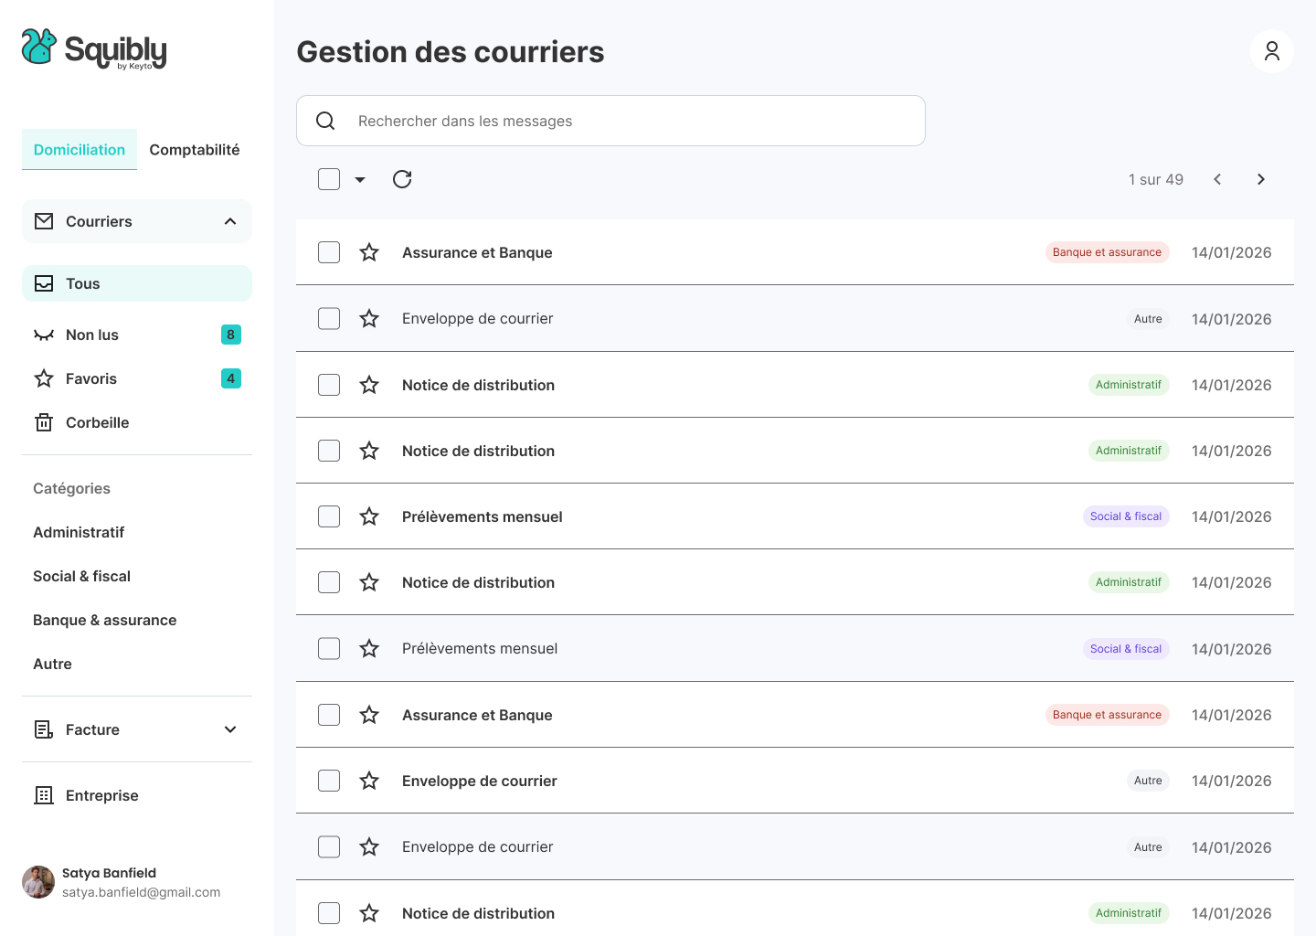The image size is (1316, 936).
Task: Check the checkbox on Assurance et Banque row
Action: pos(328,251)
